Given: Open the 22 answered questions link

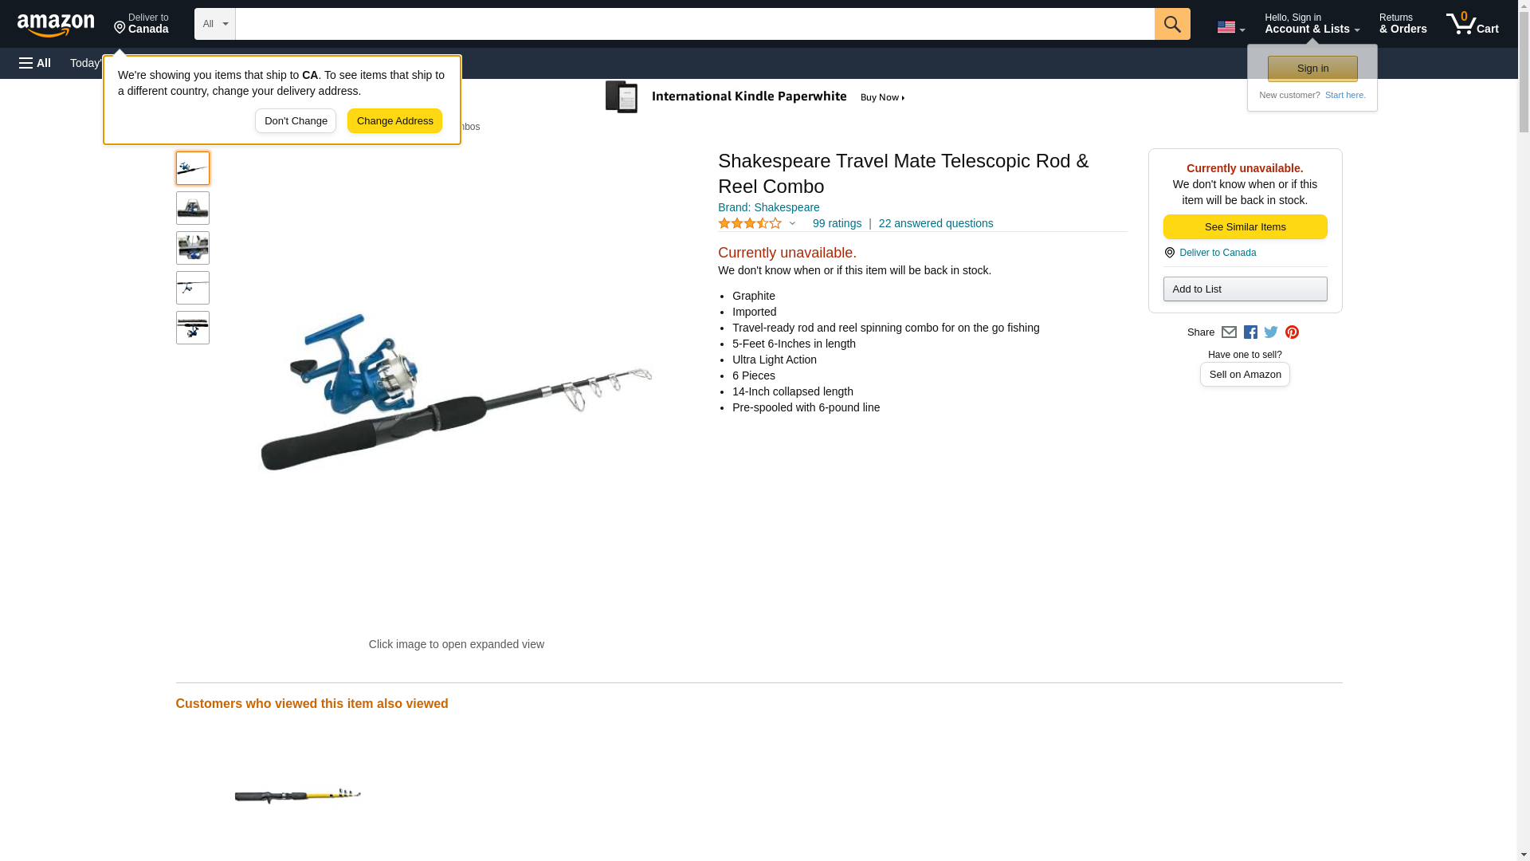Looking at the screenshot, I should pos(936,223).
